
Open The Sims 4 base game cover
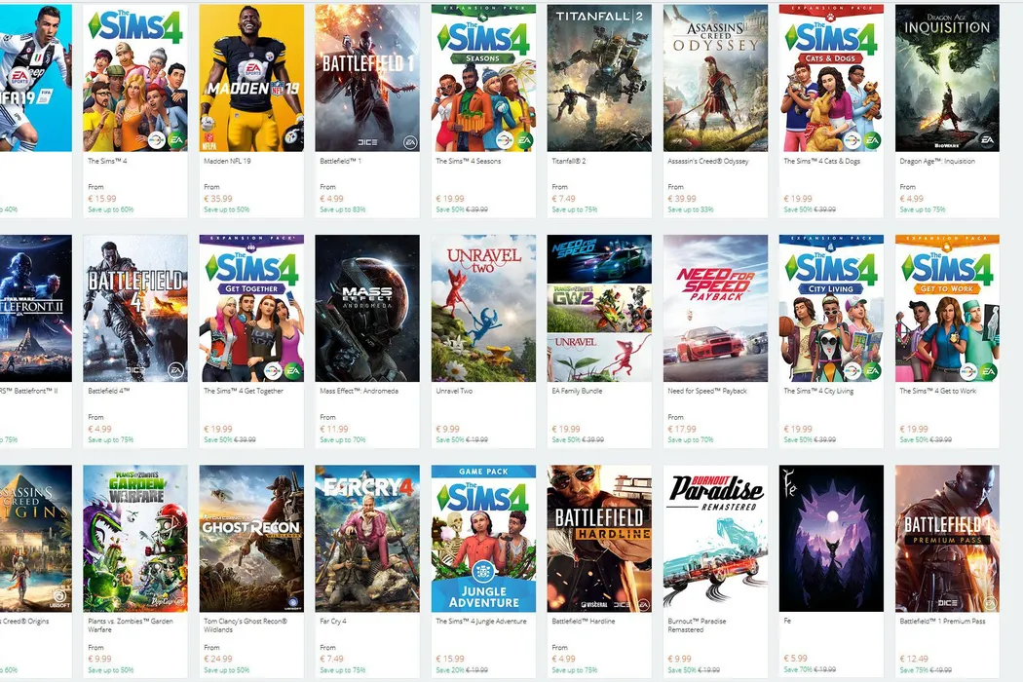pos(135,78)
